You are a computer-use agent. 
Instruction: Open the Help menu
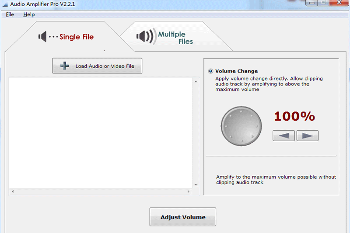(x=29, y=14)
